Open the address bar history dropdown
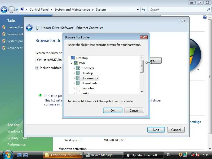 click(x=138, y=10)
